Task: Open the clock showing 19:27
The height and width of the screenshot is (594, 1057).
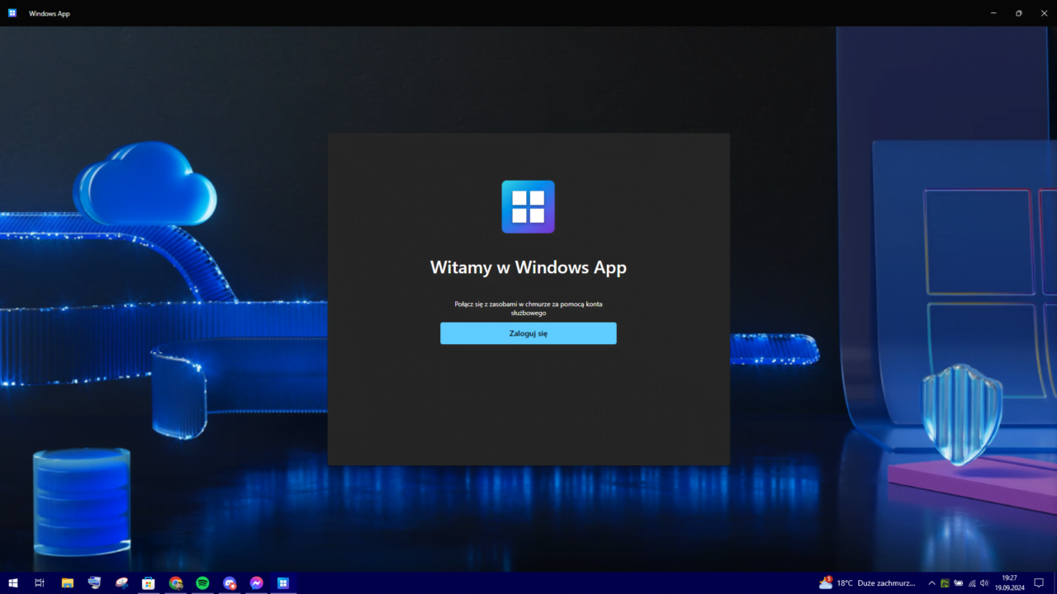Action: [x=1009, y=583]
